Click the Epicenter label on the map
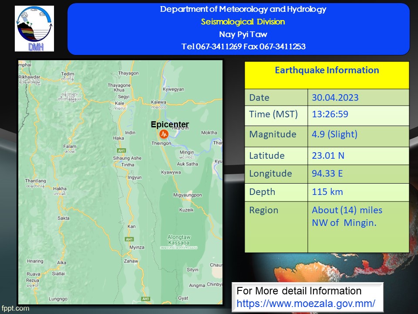Viewport: 418px width, 314px height. point(170,124)
